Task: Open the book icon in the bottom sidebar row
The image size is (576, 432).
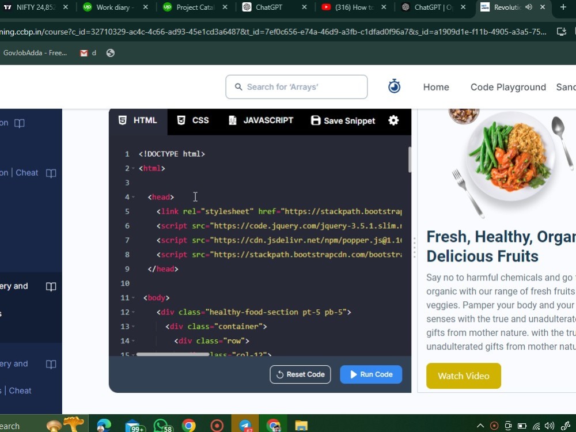Action: pos(51,364)
